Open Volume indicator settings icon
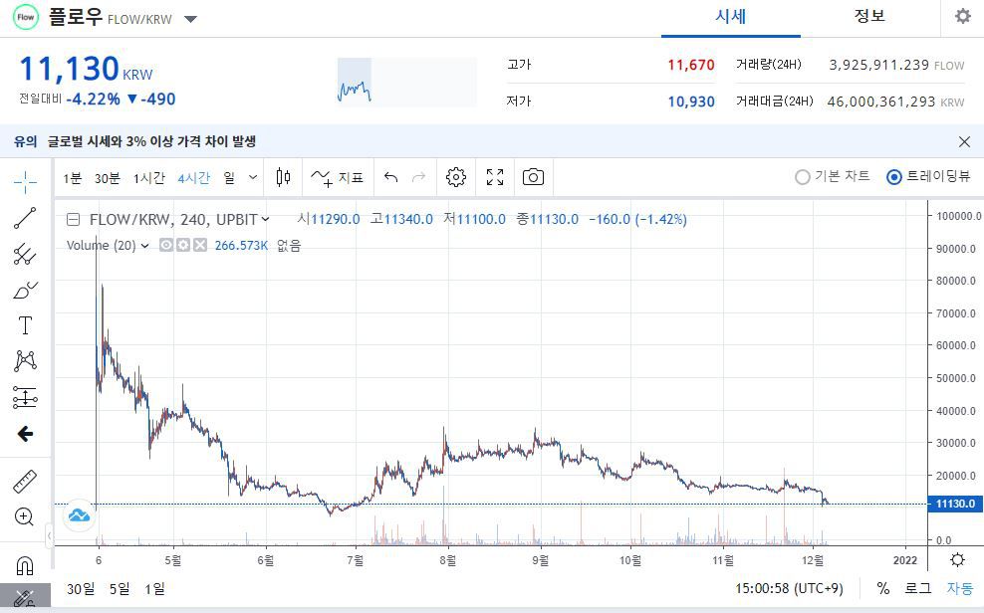984x613 pixels. coord(182,245)
